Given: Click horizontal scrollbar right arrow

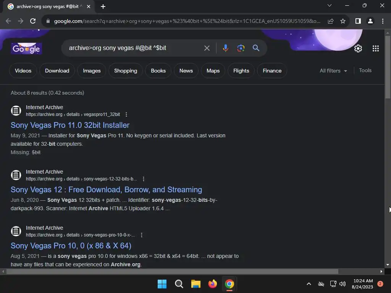Looking at the screenshot, I should point(381,271).
